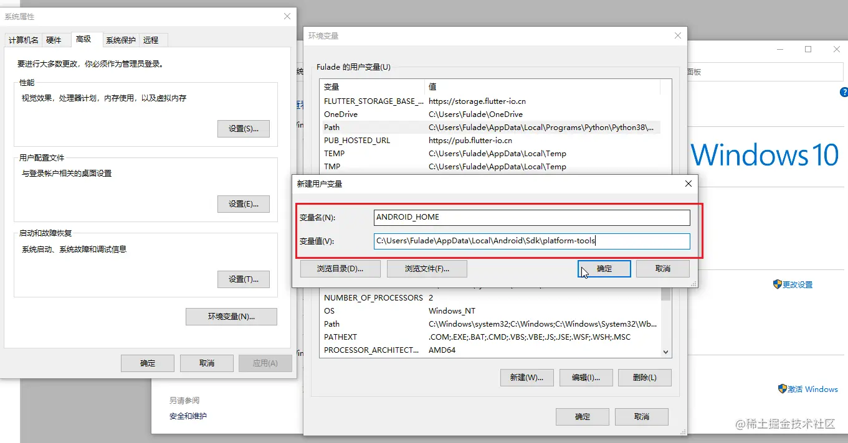The height and width of the screenshot is (443, 848).
Task: Click system variables scrollbar down arrow
Action: click(x=666, y=352)
